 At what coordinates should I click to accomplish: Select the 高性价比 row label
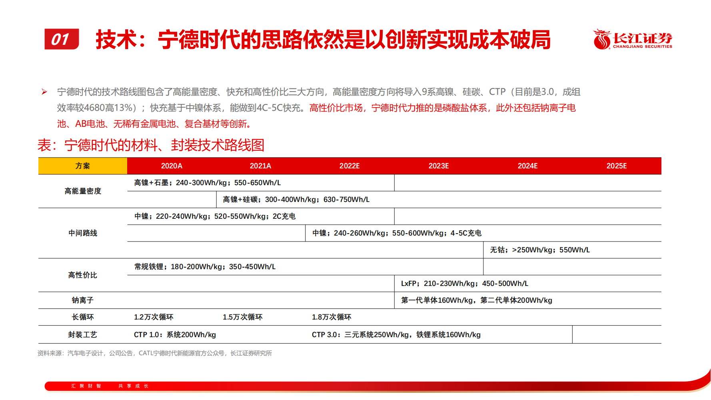[x=83, y=275]
